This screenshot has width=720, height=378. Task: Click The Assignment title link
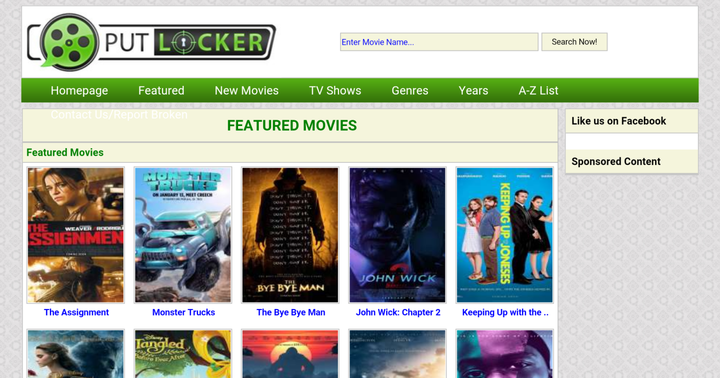click(76, 312)
